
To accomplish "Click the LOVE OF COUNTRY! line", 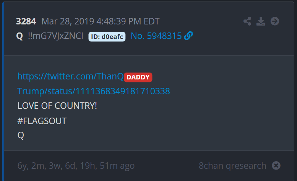I will pyautogui.click(x=57, y=106).
